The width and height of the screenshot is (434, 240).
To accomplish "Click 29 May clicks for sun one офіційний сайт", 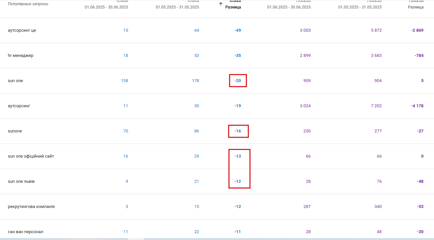I will click(196, 156).
